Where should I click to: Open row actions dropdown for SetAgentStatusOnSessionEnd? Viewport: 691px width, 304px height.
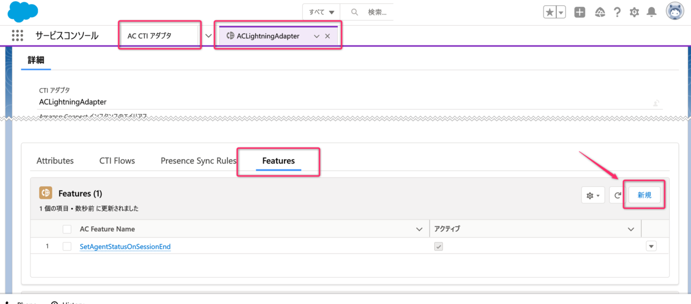click(x=651, y=247)
